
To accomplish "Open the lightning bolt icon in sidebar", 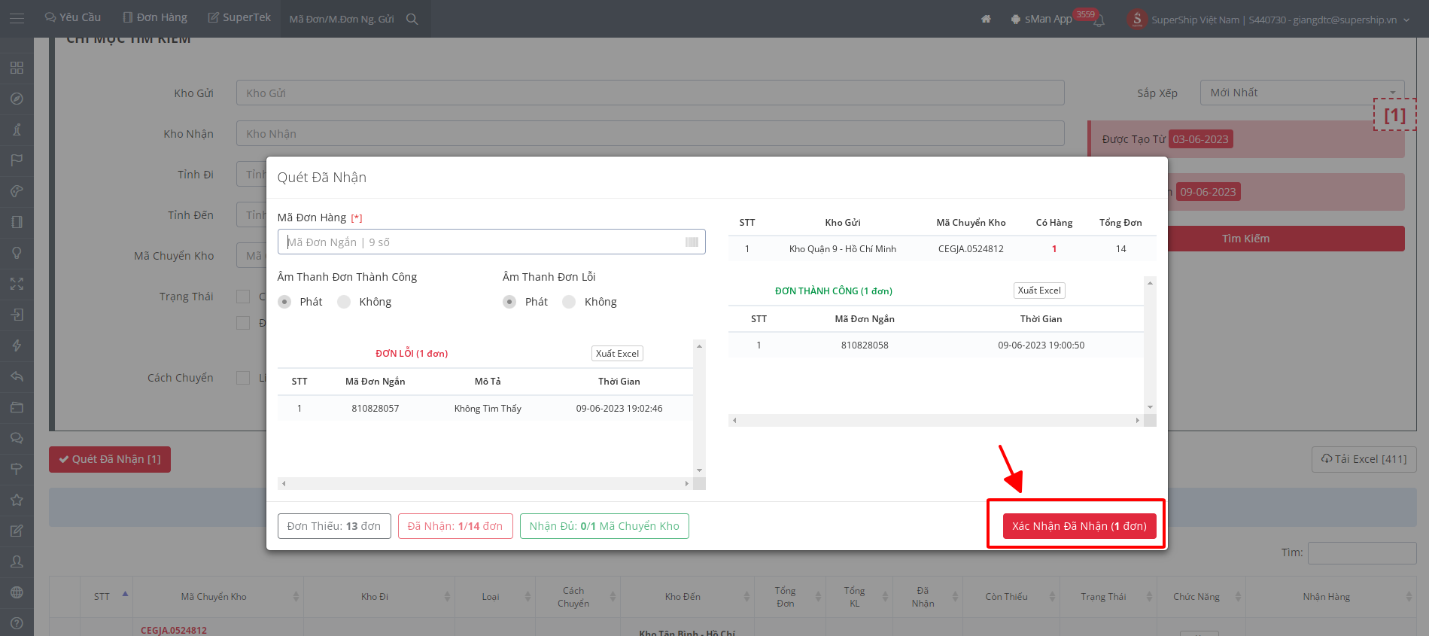I will point(17,345).
